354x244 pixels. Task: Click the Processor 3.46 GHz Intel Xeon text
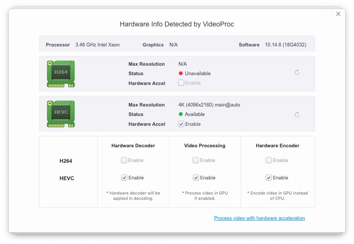pyautogui.click(x=97, y=45)
